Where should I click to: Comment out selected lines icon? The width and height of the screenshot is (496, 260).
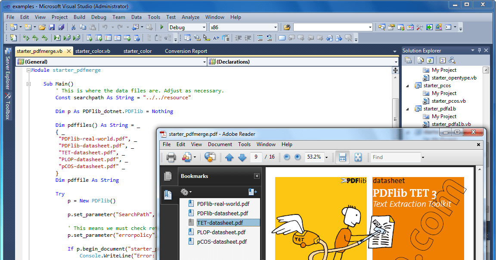(x=260, y=38)
